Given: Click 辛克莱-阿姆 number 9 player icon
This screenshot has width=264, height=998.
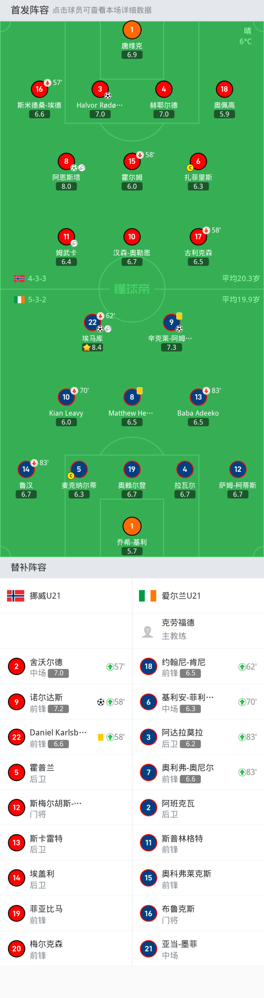Looking at the screenshot, I should (171, 322).
